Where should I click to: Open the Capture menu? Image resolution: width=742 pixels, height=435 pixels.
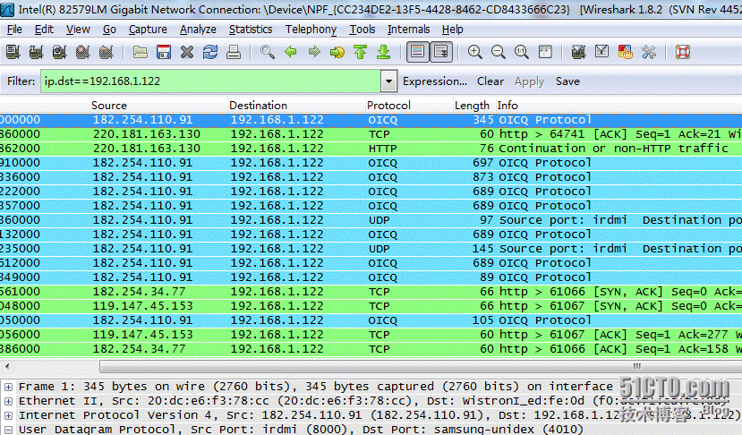(x=148, y=30)
